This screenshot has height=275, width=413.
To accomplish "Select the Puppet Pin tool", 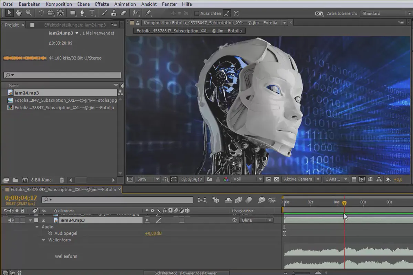I will click(148, 13).
